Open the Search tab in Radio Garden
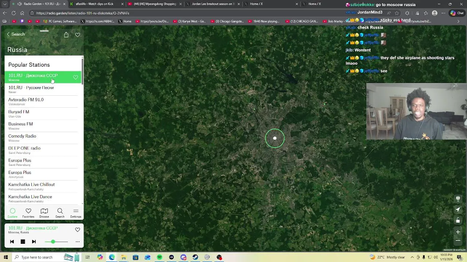Screen dimensions: 467x262 click(x=60, y=213)
